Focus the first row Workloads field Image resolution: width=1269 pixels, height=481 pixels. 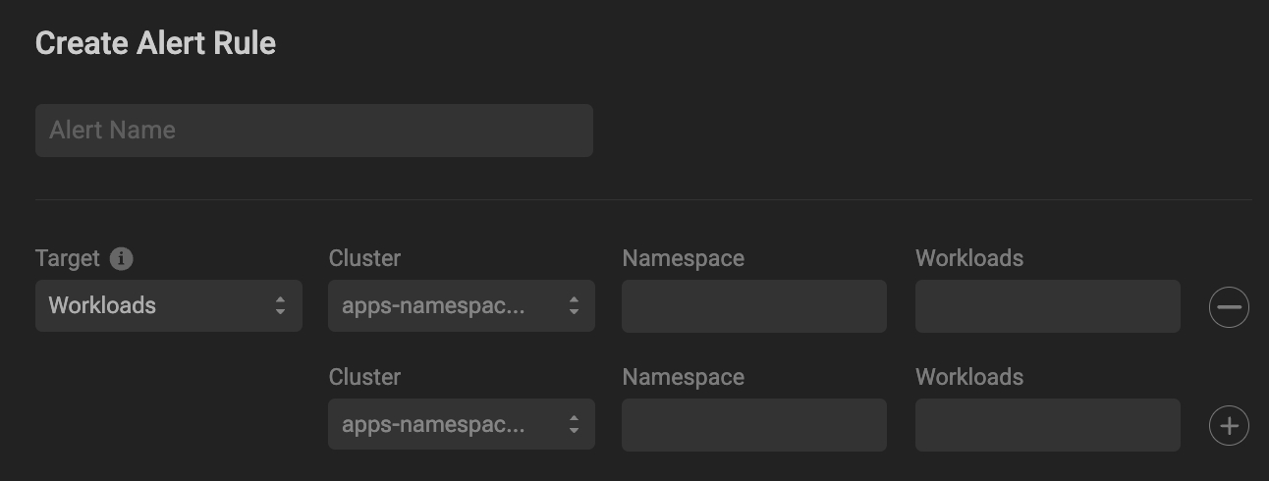tap(1047, 305)
